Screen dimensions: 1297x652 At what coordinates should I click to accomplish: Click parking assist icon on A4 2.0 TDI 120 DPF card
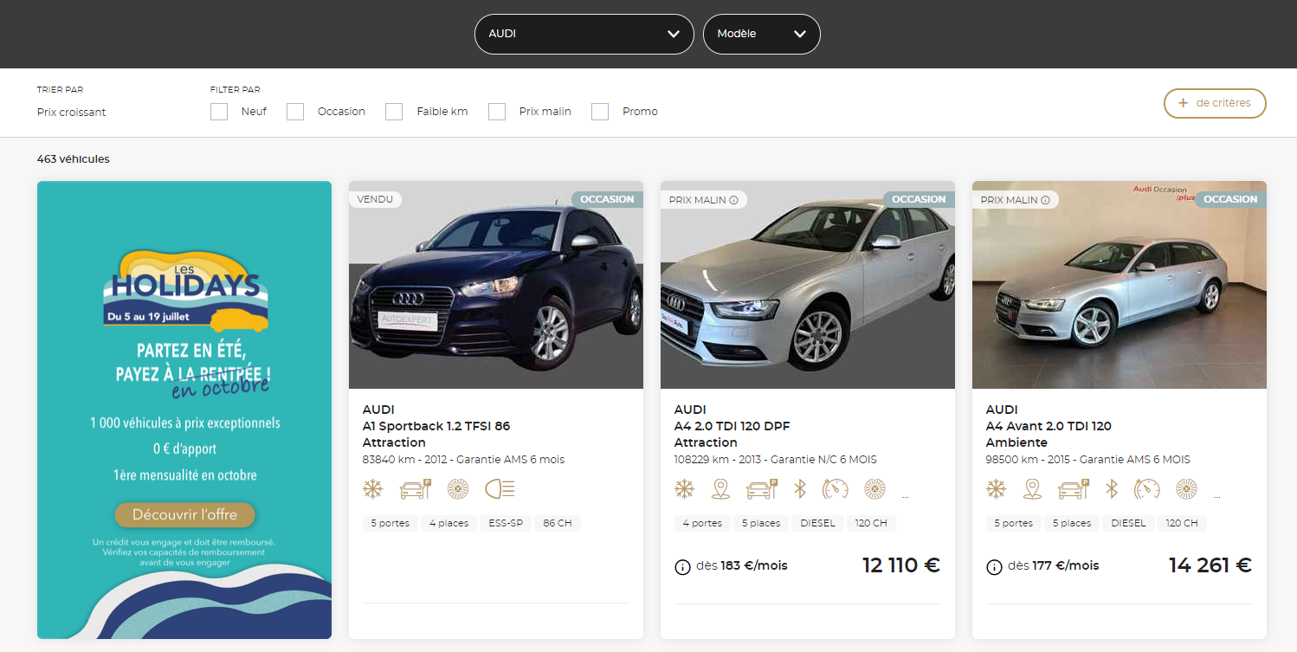pyautogui.click(x=762, y=489)
